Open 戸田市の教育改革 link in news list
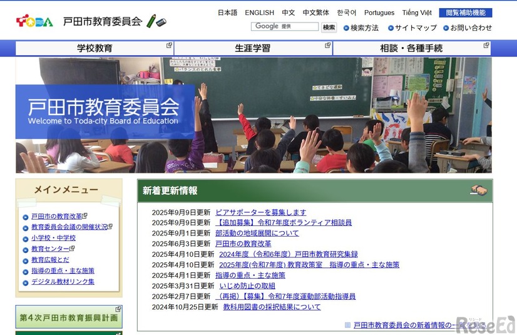The width and height of the screenshot is (517, 335). pos(243,244)
